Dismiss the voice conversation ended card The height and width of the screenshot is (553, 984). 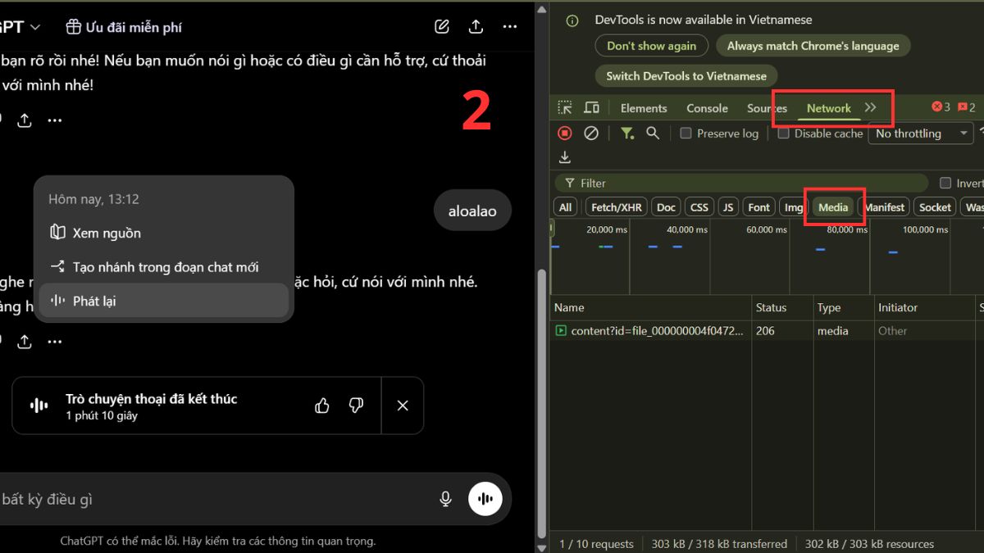coord(403,406)
